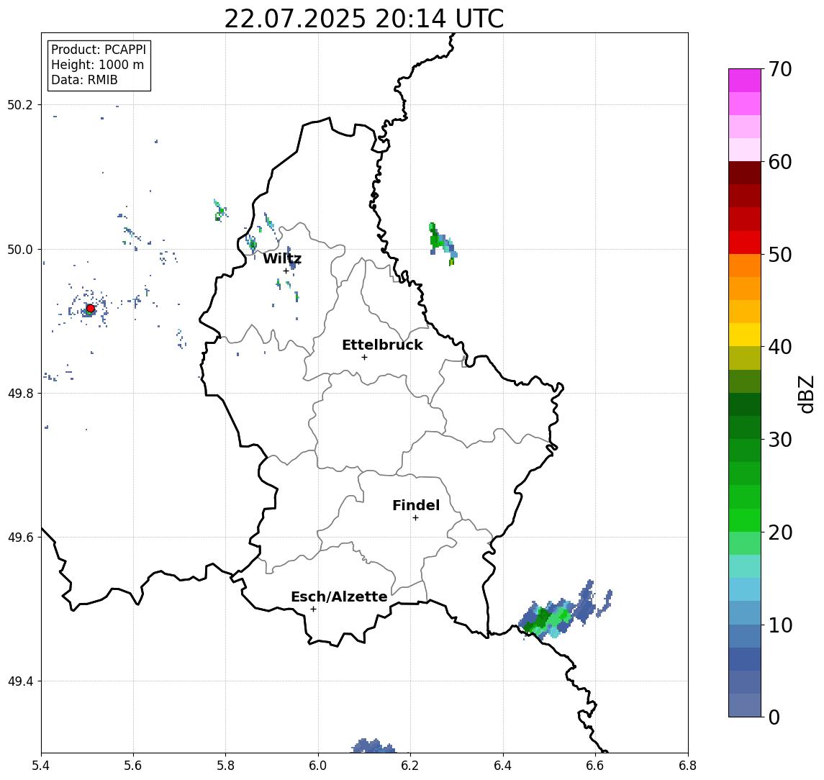This screenshot has width=824, height=780.
Task: Click the longitude axis label 6.4
Action: tap(504, 766)
